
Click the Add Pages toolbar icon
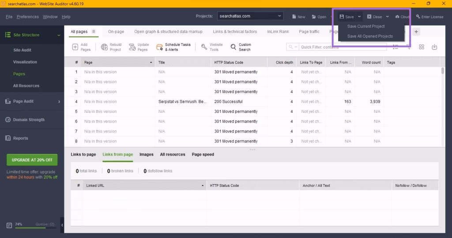(x=75, y=47)
